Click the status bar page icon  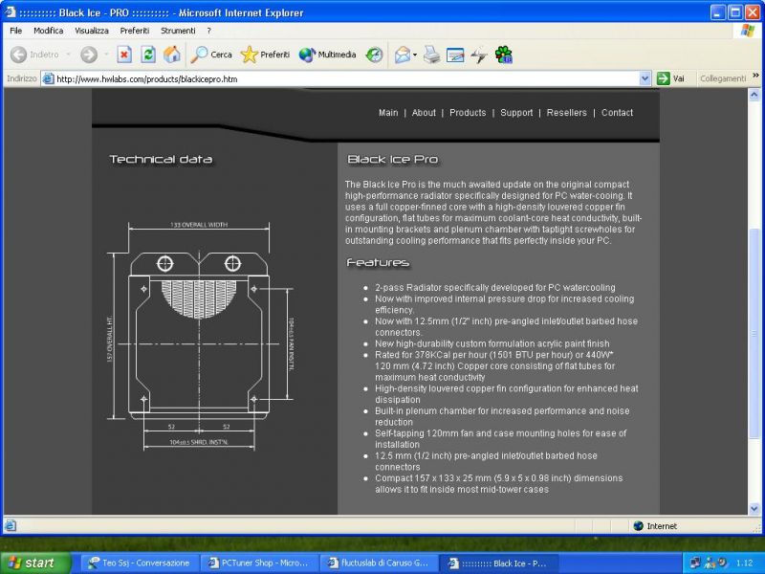tap(11, 525)
